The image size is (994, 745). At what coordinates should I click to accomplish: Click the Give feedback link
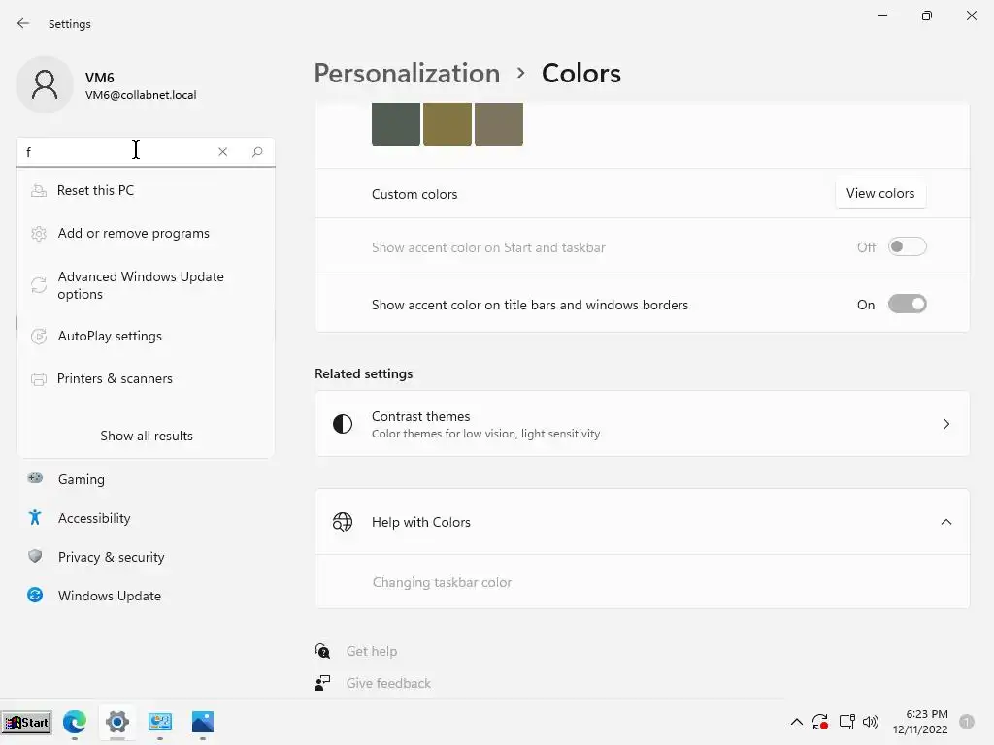pos(388,684)
